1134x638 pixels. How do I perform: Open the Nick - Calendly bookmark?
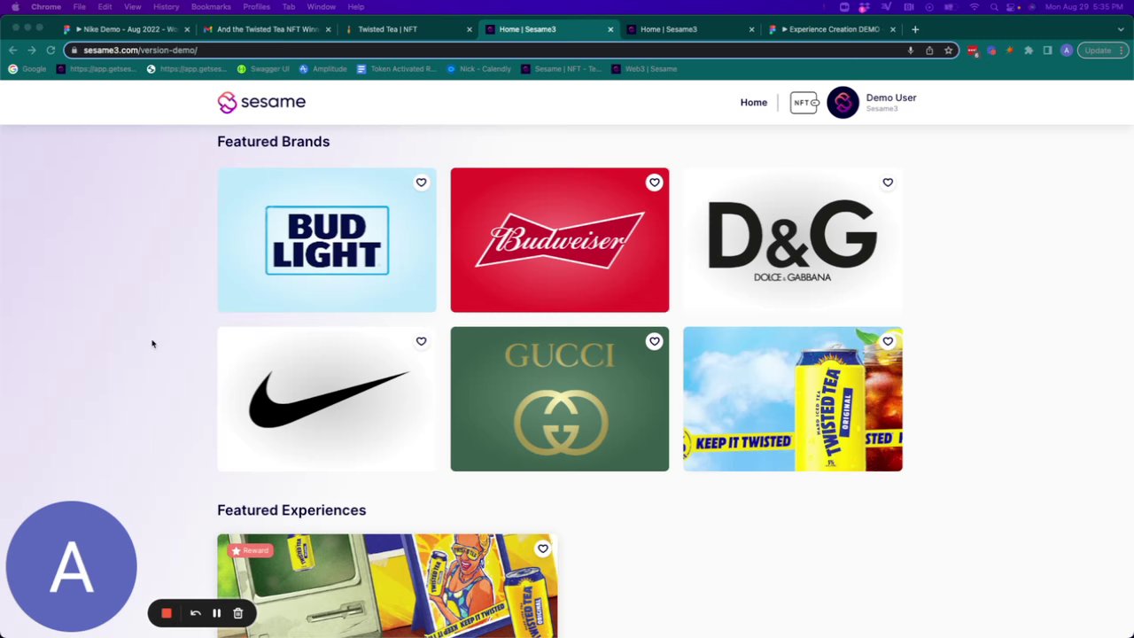click(x=478, y=69)
